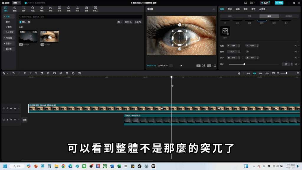The width and height of the screenshot is (302, 170).
Task: Click the delete trash icon in timeline toolbar
Action: [42, 73]
